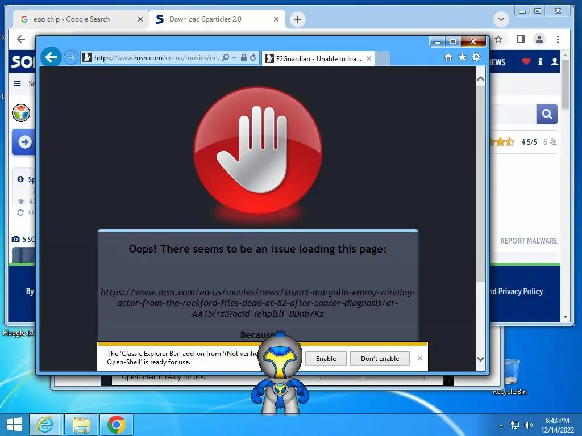Viewport: 582px width, 436px height.
Task: Enable the Classic Explorer Bar add-on
Action: point(326,359)
